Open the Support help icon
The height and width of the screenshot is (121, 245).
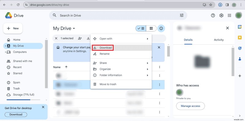click(213, 15)
